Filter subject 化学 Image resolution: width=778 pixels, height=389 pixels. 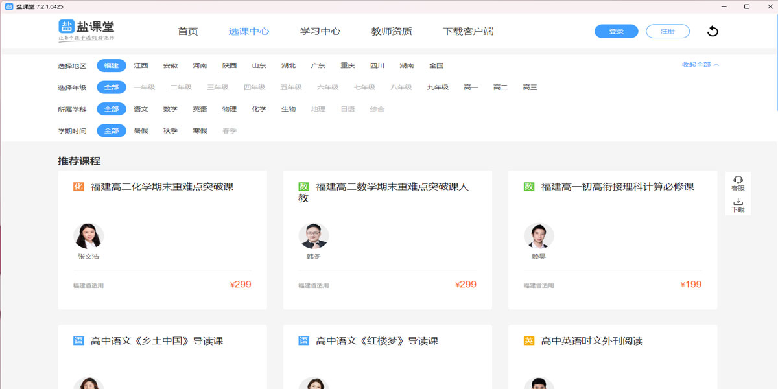tap(259, 109)
